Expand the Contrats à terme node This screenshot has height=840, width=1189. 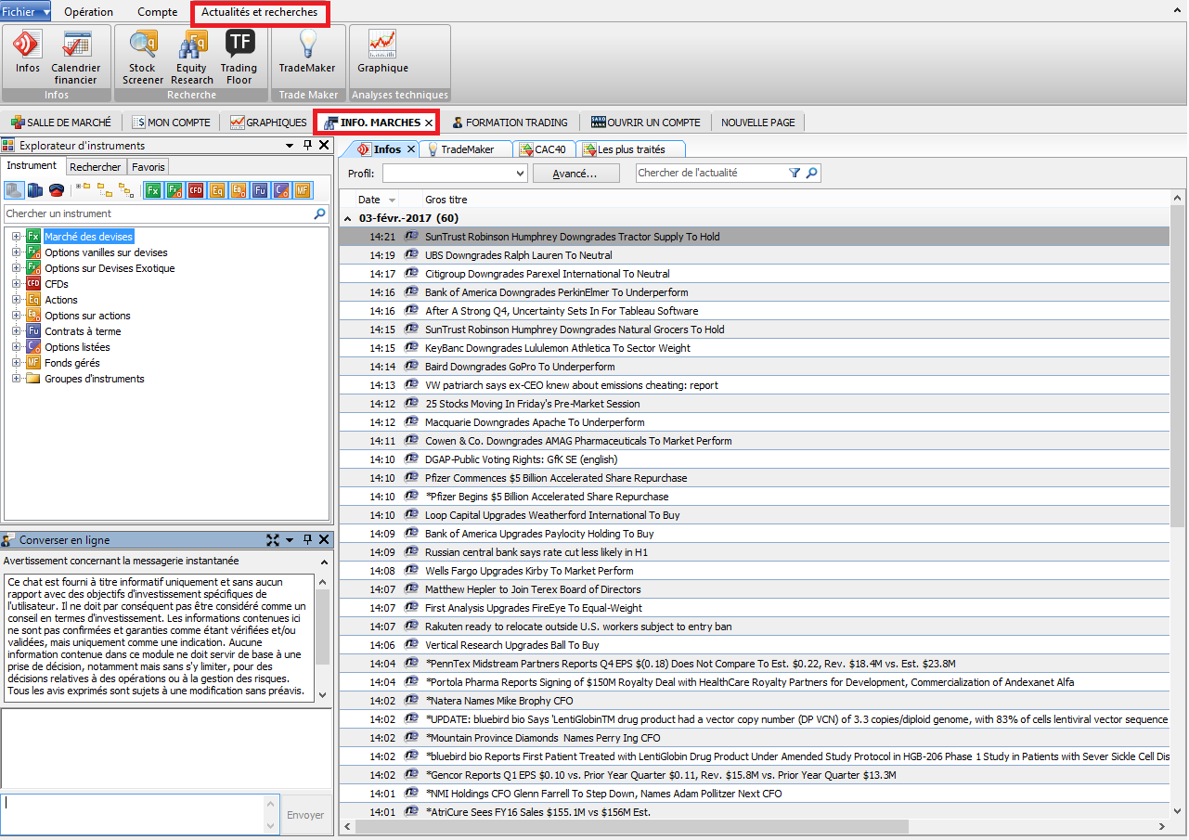(16, 331)
